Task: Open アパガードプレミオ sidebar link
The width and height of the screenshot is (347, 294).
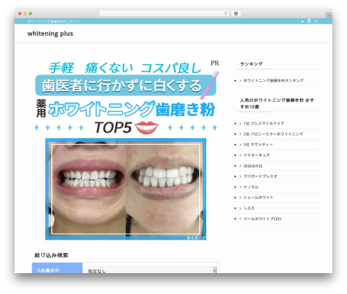Action: pyautogui.click(x=260, y=177)
